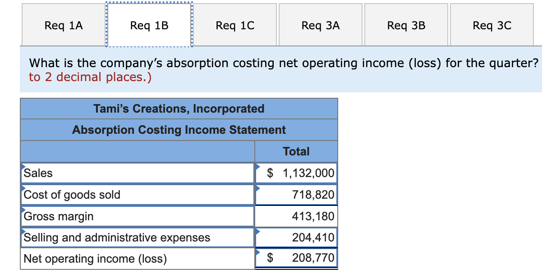Go to the Req 3A tab
Viewport: 542px width, 273px height.
(x=321, y=25)
